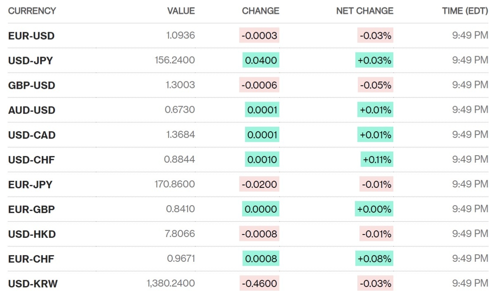Click the USD-CAD currency link
497x292 pixels.
tap(32, 135)
